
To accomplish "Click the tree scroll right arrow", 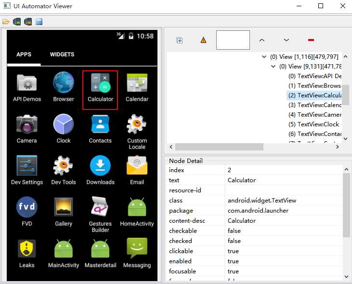I will tap(337, 147).
